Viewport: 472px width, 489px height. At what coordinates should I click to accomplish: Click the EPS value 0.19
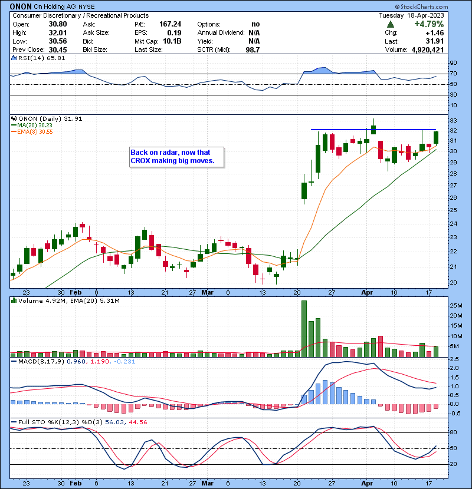(x=174, y=33)
